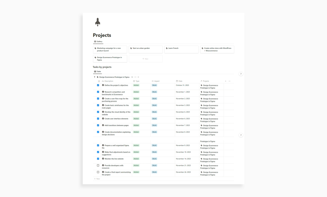Check the Provide developers with resources checkbox
The height and width of the screenshot is (197, 327).
click(98, 165)
